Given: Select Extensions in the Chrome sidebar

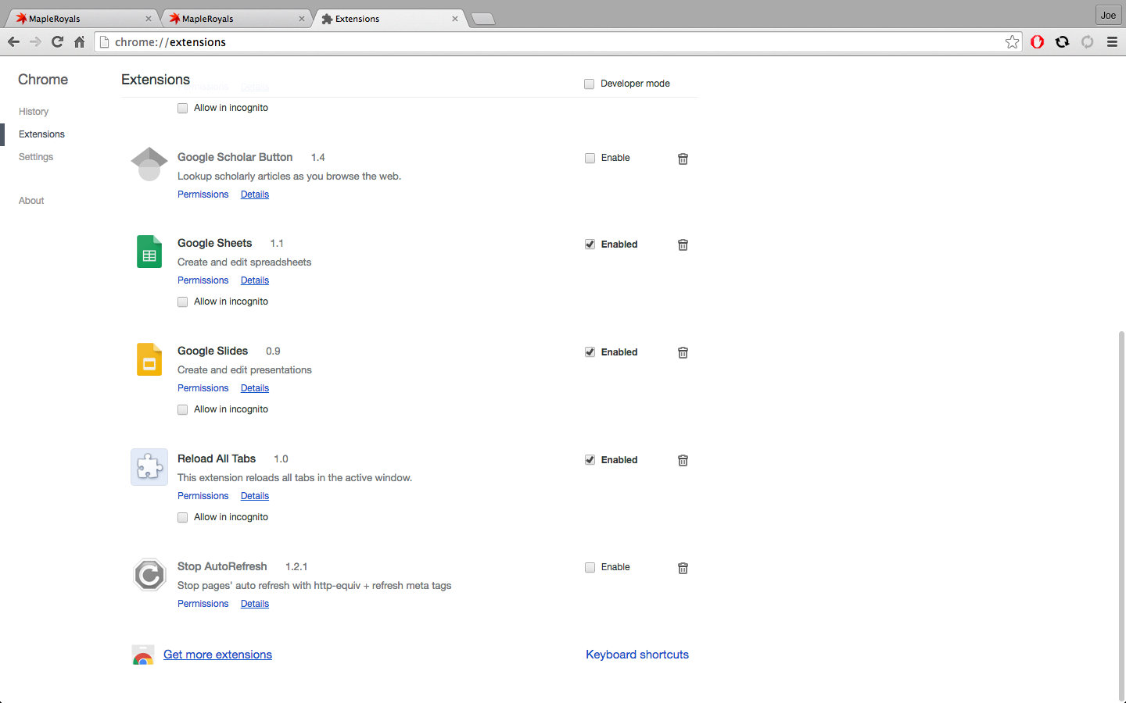Looking at the screenshot, I should [41, 134].
